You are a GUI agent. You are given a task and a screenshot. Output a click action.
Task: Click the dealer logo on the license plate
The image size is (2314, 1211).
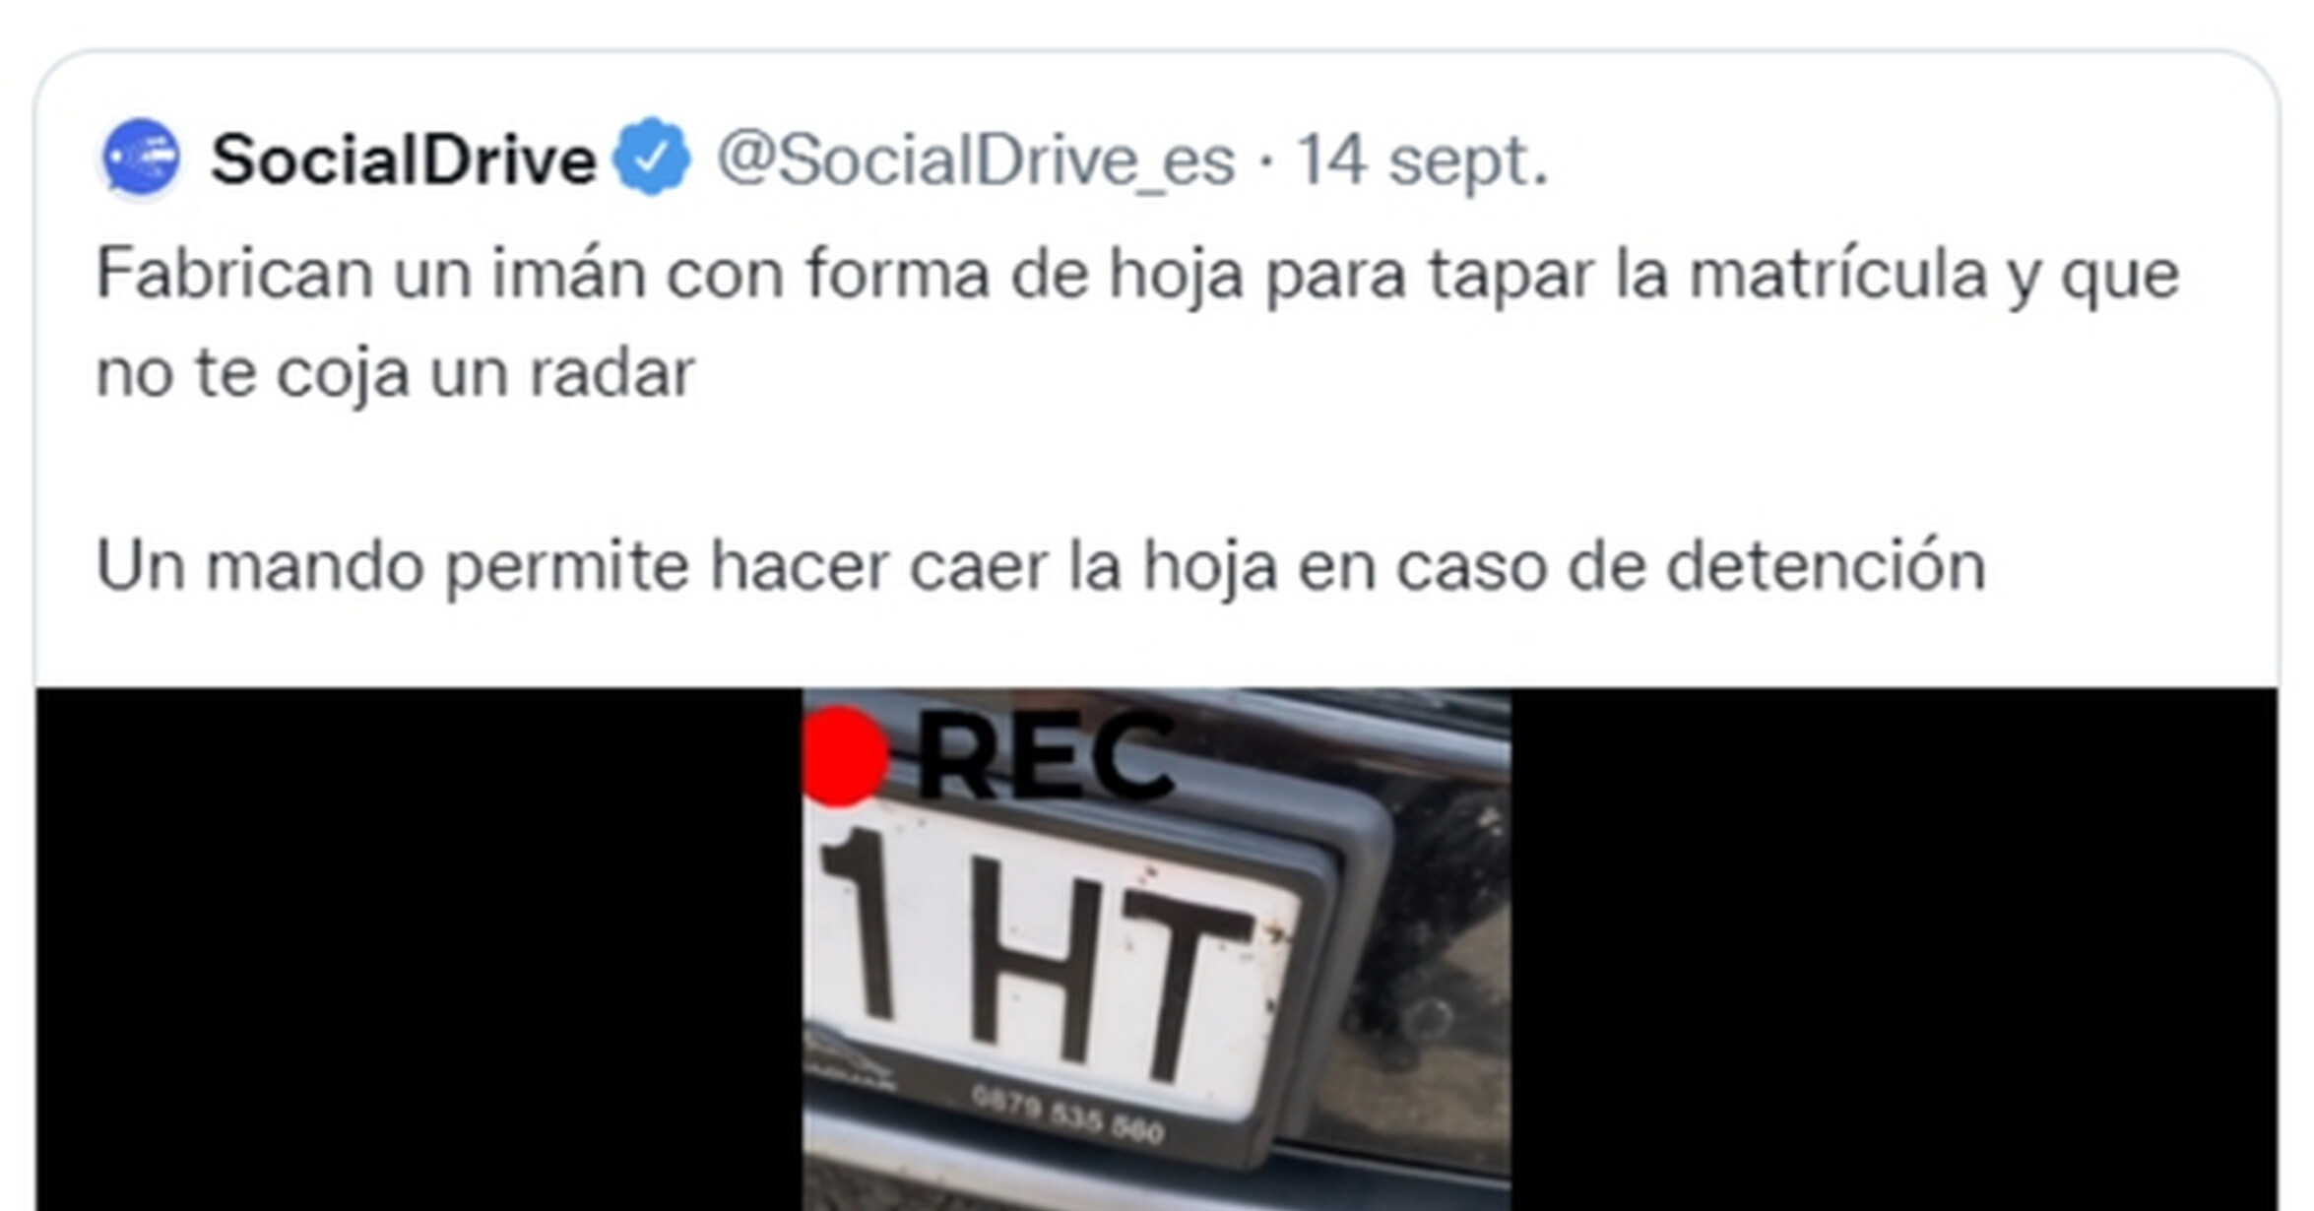(853, 1064)
